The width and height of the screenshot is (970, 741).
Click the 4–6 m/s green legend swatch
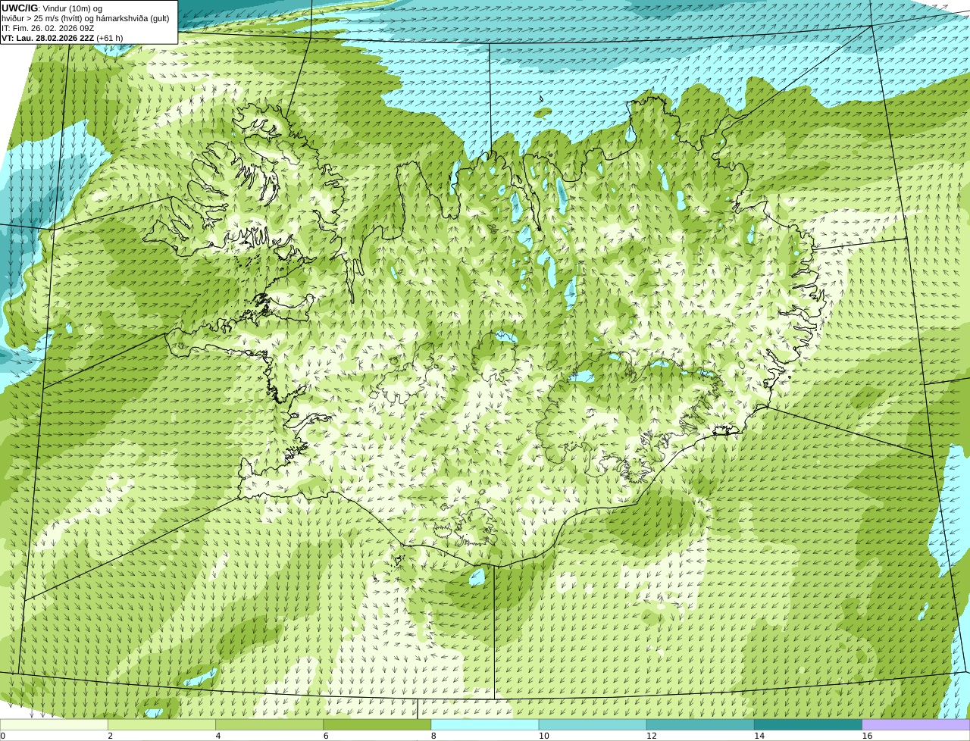(269, 724)
